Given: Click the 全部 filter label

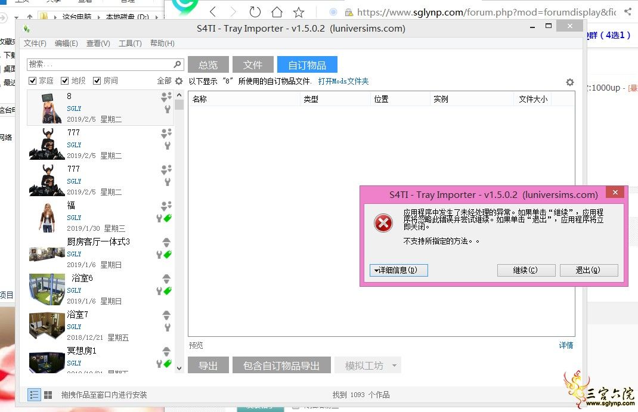Looking at the screenshot, I should [165, 81].
